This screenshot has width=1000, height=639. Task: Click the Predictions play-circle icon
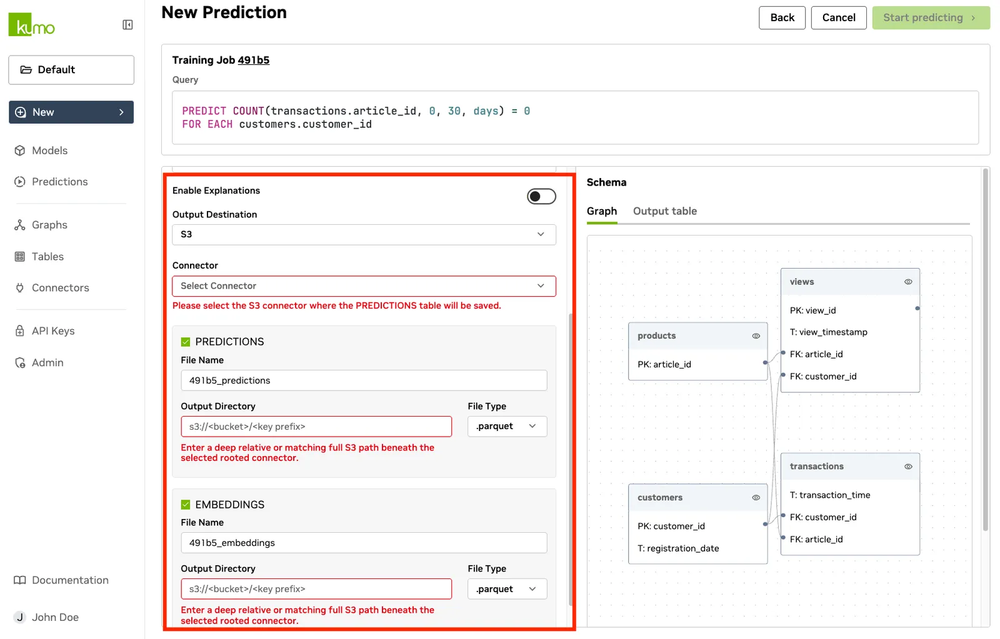coord(20,182)
